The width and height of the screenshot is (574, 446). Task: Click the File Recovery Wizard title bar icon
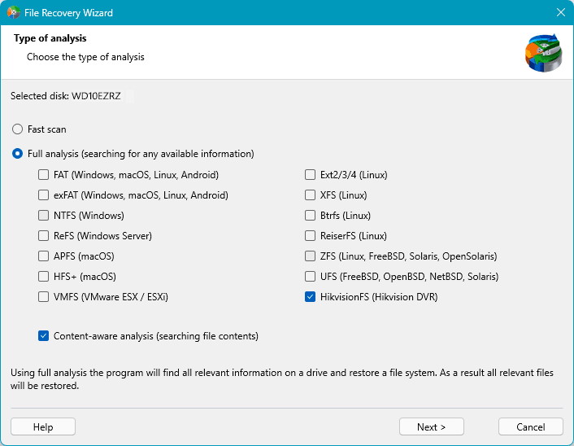[14, 13]
